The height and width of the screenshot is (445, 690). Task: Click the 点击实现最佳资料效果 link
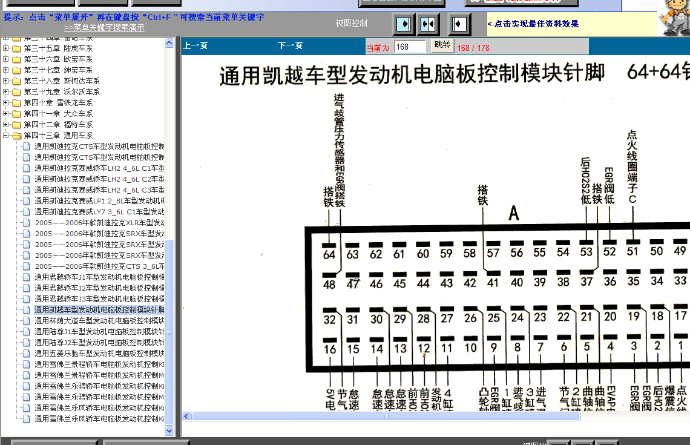pyautogui.click(x=533, y=24)
